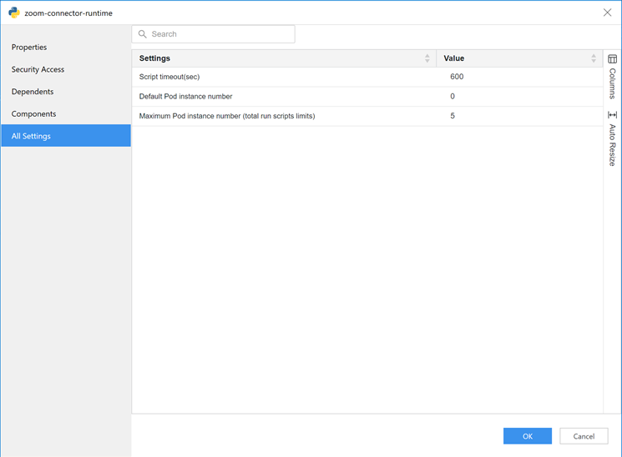
Task: Open the Columns panel icon
Action: pyautogui.click(x=612, y=59)
